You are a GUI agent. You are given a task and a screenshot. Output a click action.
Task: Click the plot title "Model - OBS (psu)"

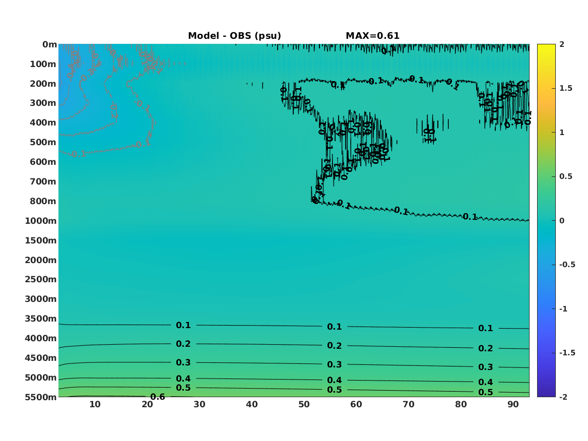234,36
